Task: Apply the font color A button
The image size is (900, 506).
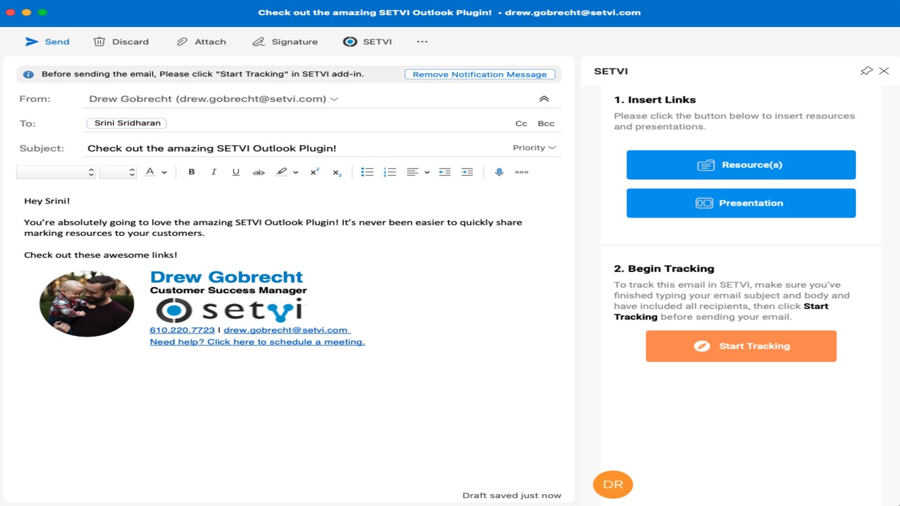Action: click(x=150, y=172)
